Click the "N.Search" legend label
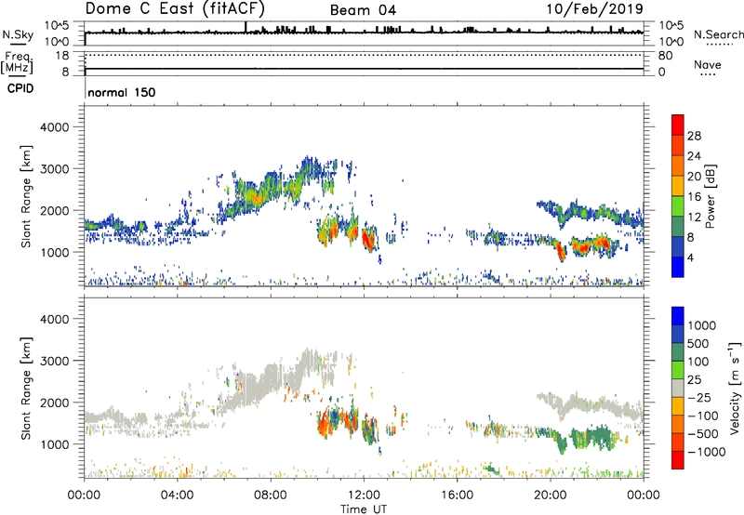The width and height of the screenshot is (744, 515). coord(718,34)
